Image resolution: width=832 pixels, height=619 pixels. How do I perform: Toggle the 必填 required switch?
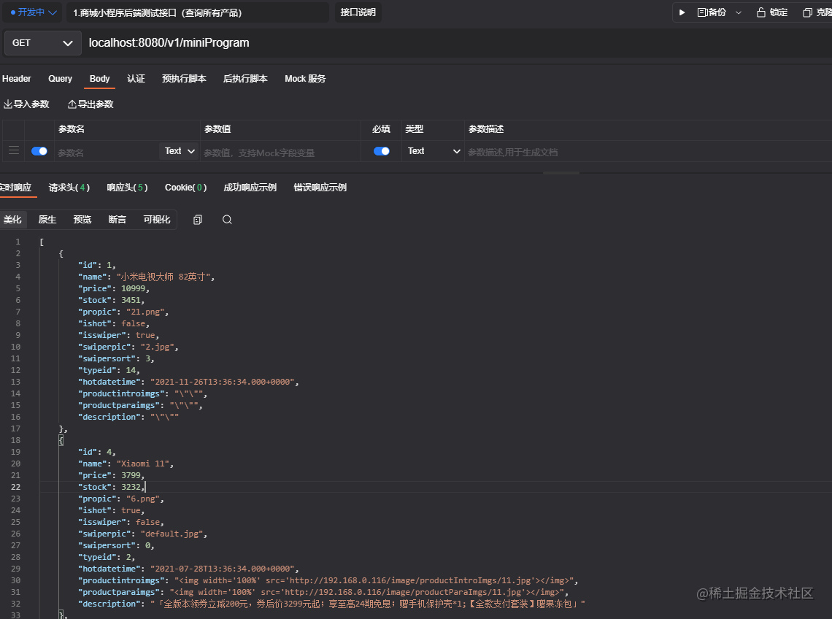point(380,152)
